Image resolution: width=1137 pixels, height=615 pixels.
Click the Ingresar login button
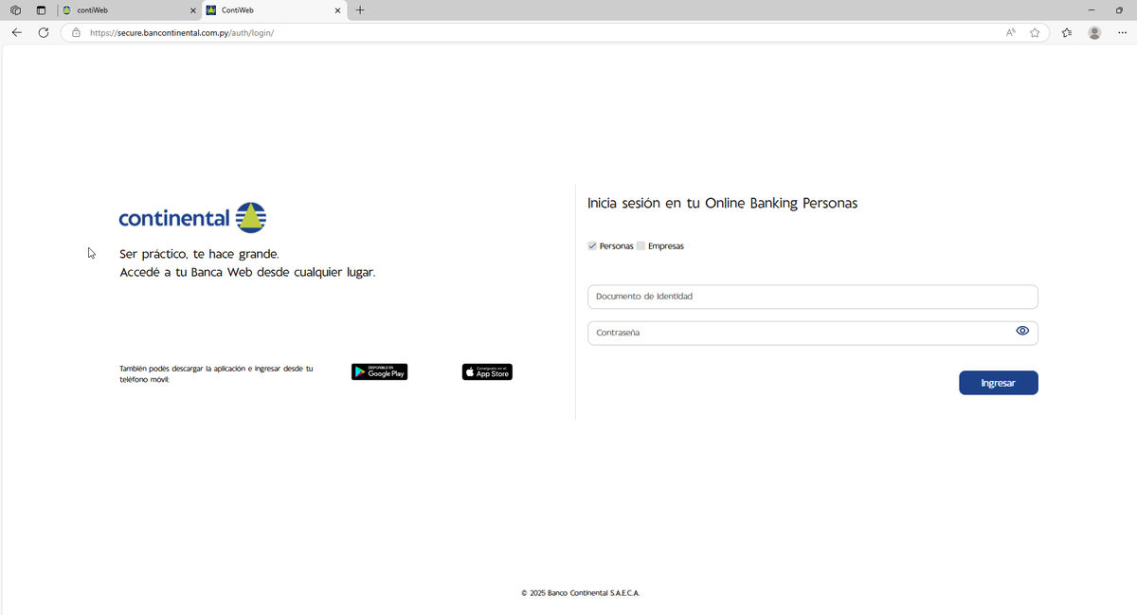click(999, 383)
